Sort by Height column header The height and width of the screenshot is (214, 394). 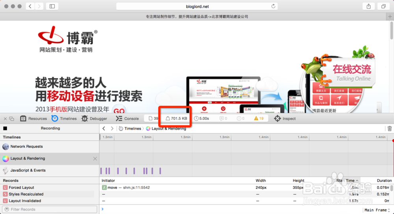point(299,181)
